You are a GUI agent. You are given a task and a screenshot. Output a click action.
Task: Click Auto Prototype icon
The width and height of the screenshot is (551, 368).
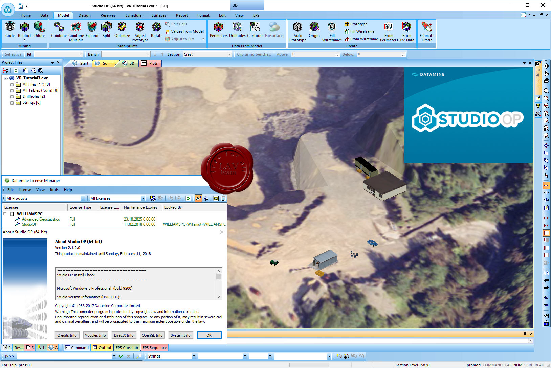(298, 31)
